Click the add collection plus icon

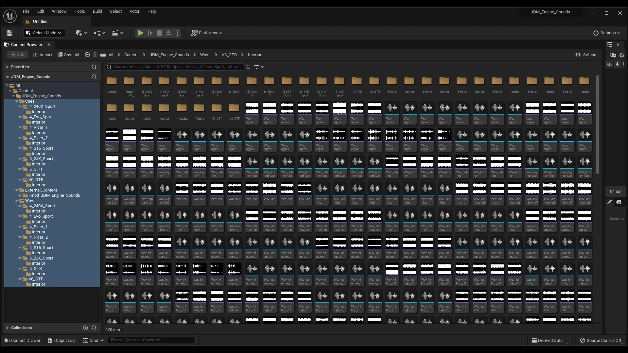tap(85, 328)
